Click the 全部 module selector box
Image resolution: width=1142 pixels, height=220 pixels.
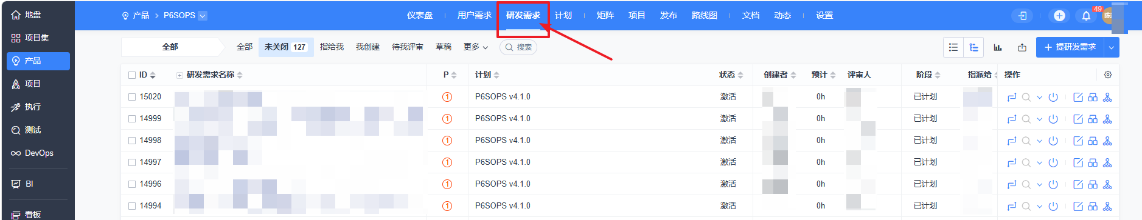(x=170, y=47)
